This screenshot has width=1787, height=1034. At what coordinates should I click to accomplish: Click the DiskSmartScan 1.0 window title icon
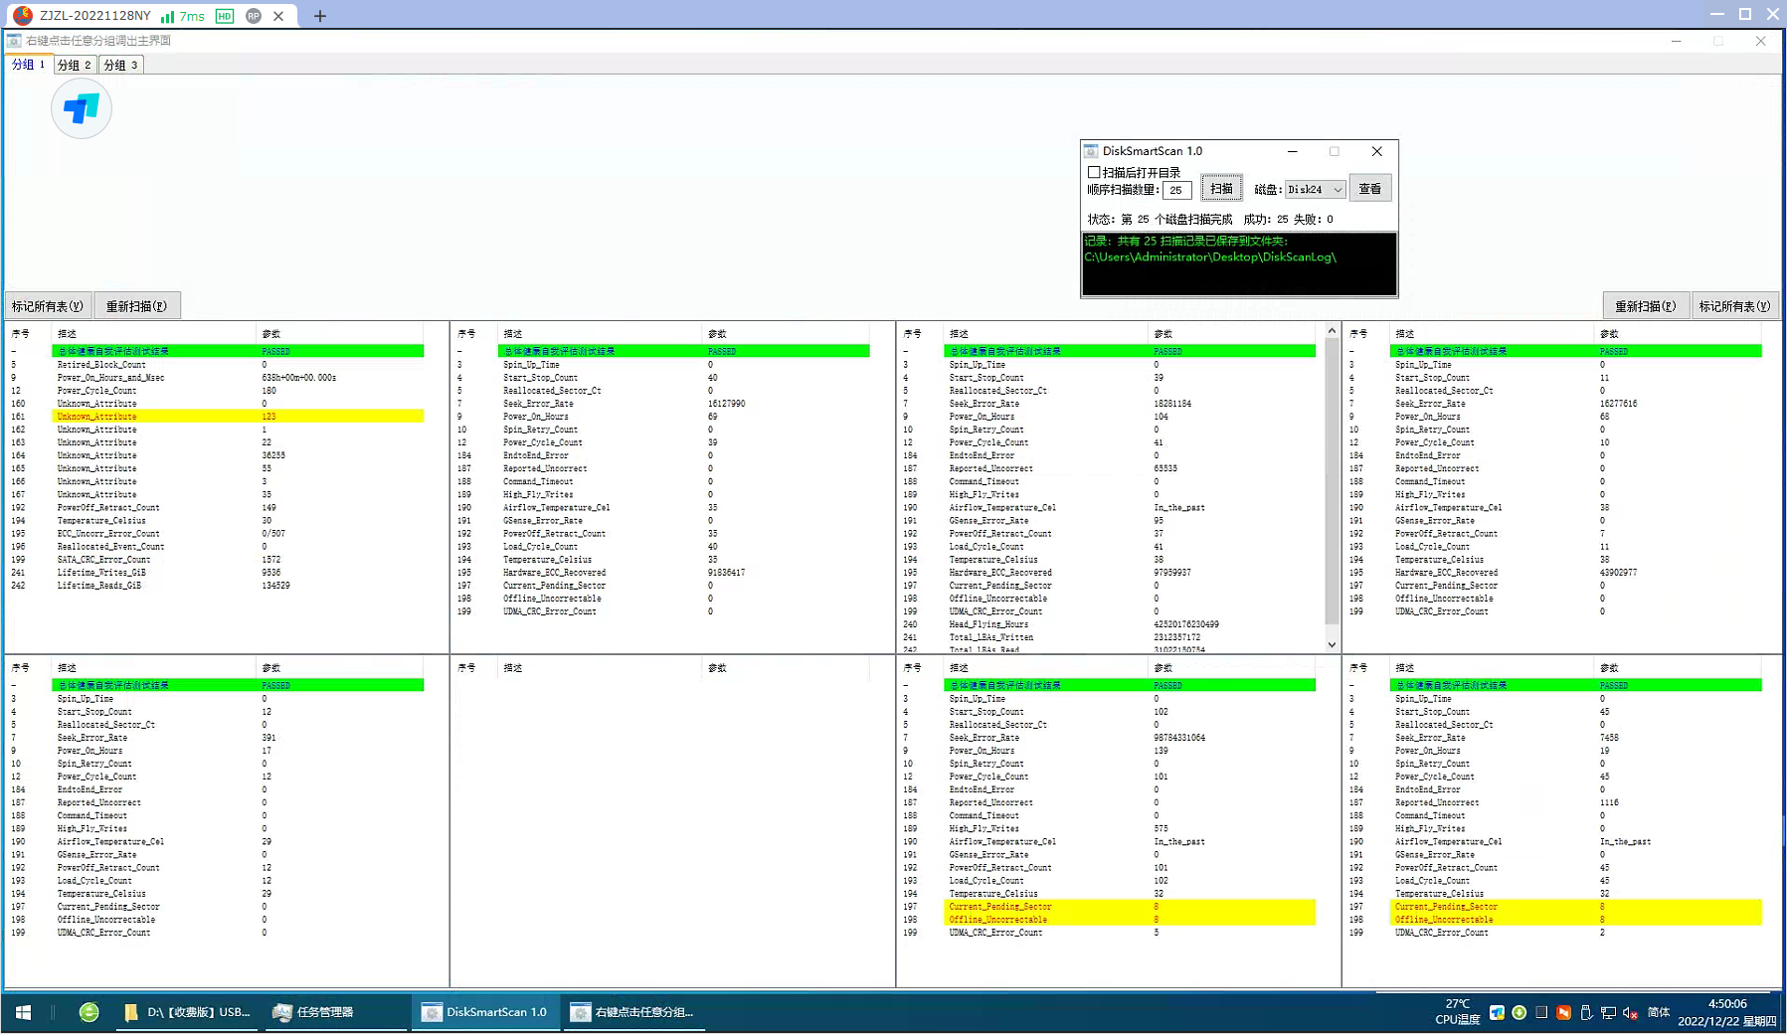[x=1091, y=151]
